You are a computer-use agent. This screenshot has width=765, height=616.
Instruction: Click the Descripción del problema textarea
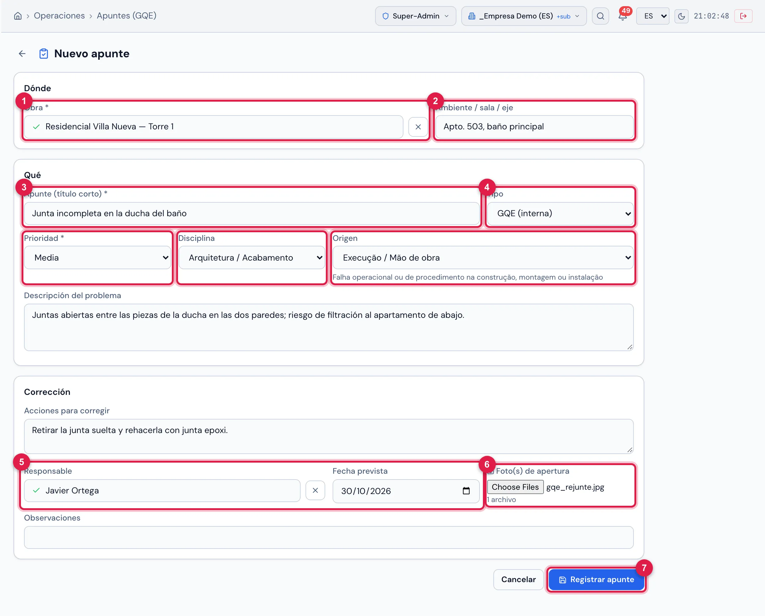tap(329, 327)
